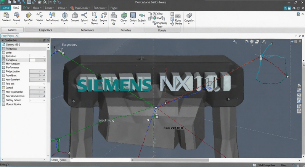
Task: Click the crossed-tools icon in viewport toolbar
Action: click(x=264, y=41)
